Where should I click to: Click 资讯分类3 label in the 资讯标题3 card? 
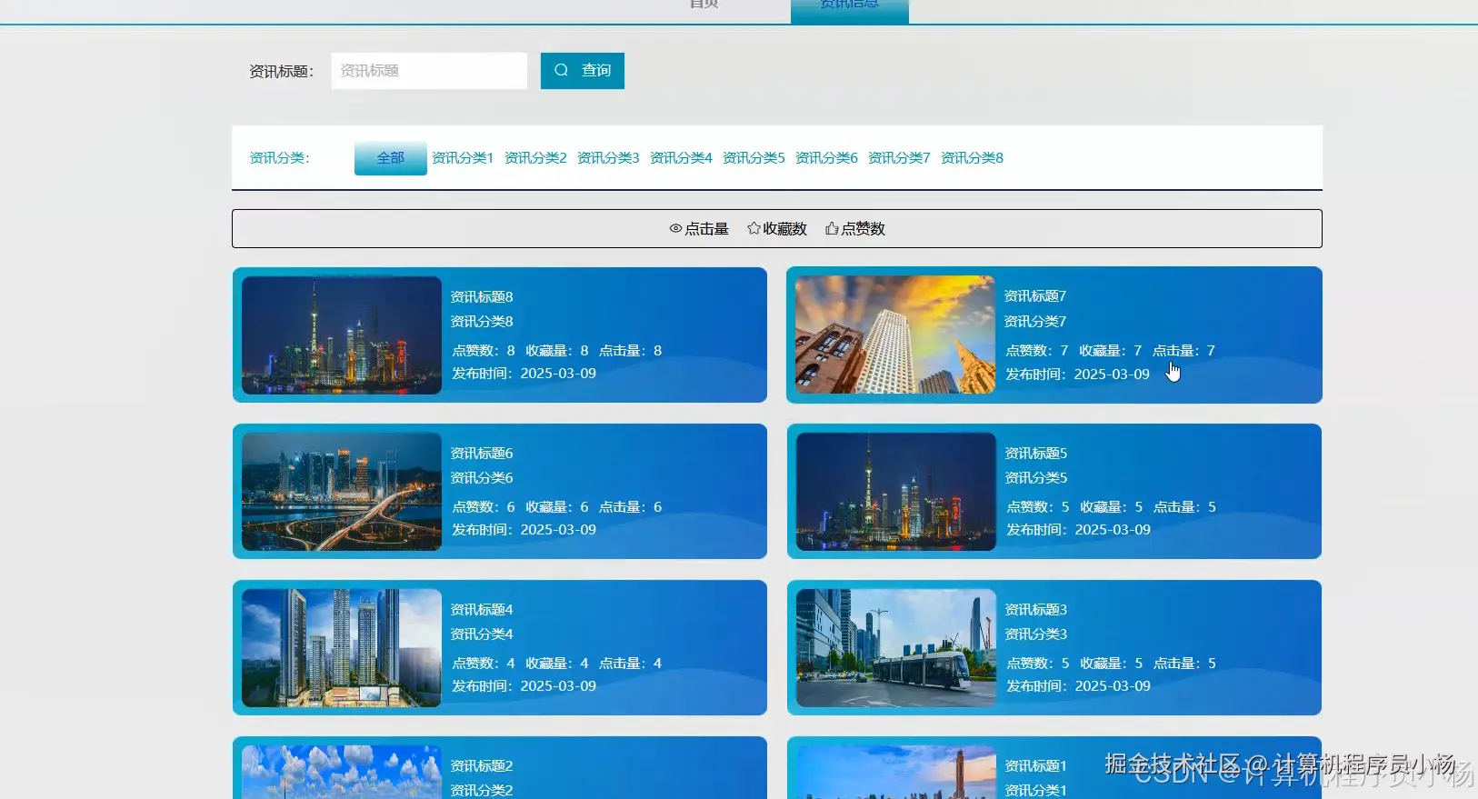[x=1036, y=634]
